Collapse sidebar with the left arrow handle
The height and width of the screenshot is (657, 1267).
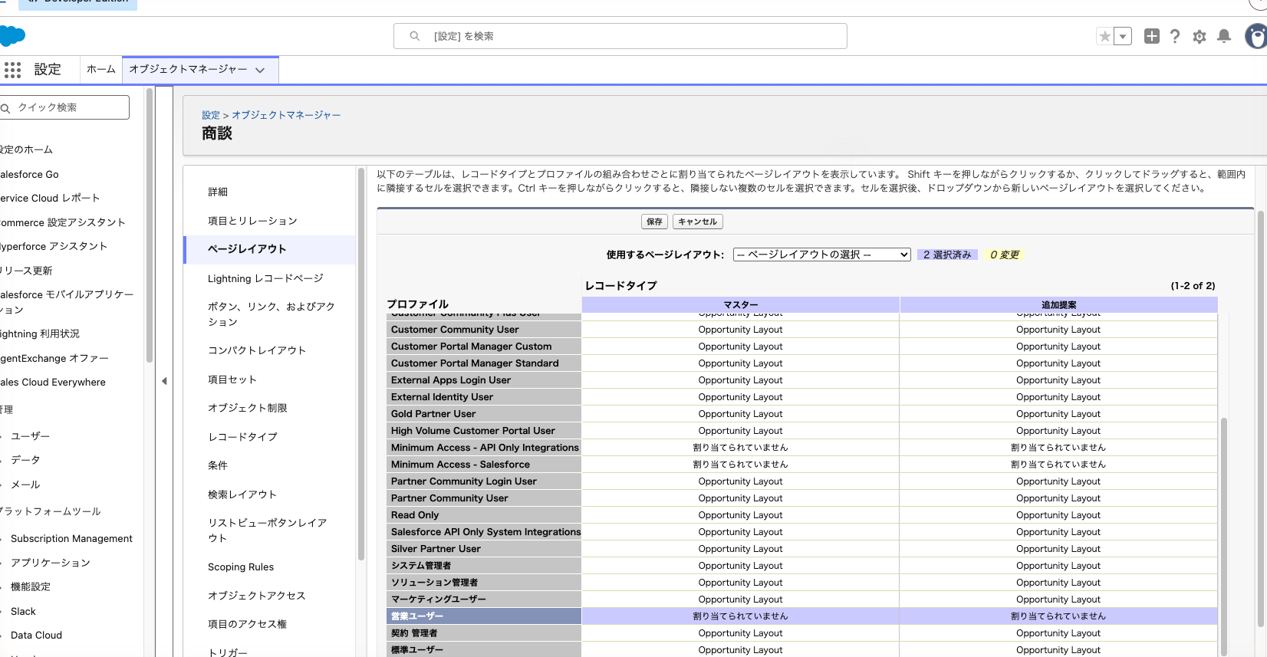[164, 381]
